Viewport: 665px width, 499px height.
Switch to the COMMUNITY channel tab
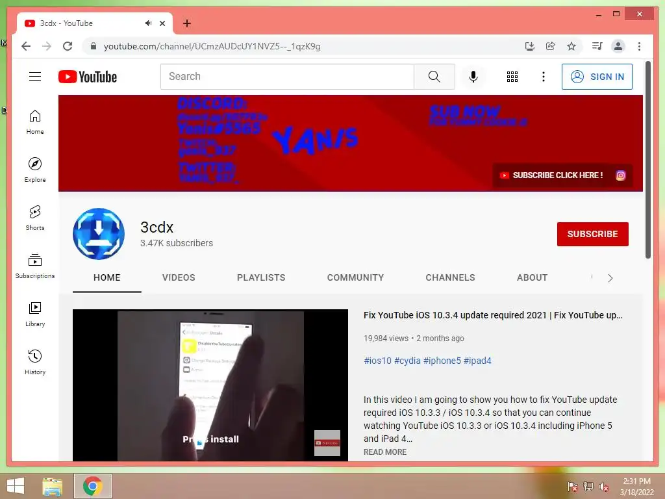click(x=355, y=277)
